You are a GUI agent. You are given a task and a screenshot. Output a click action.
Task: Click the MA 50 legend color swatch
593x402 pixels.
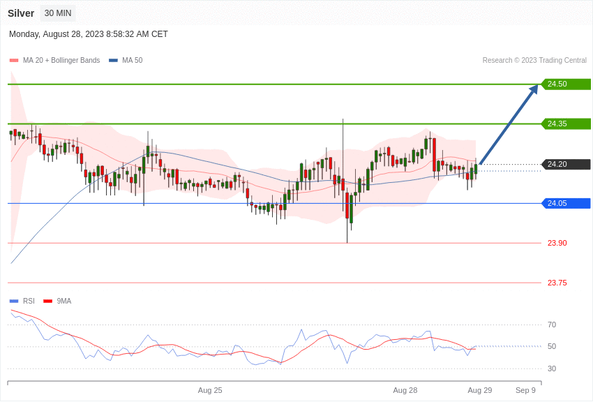113,61
